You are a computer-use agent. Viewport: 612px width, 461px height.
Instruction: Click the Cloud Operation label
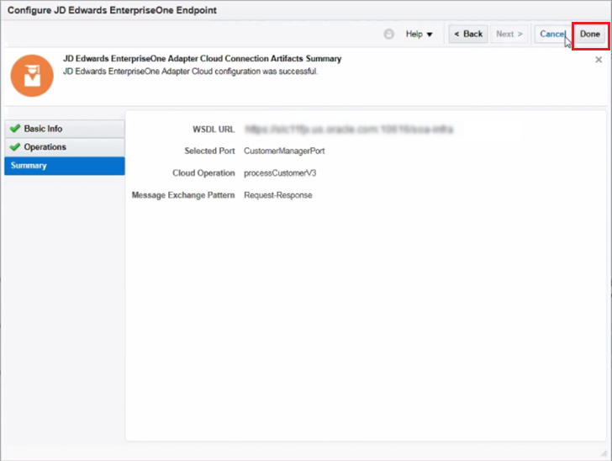tap(203, 173)
